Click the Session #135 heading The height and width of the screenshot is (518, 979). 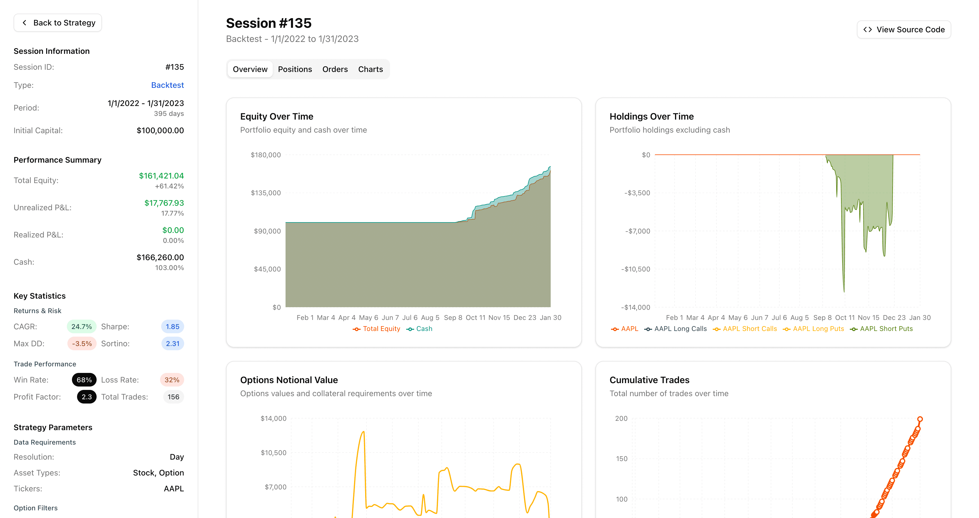269,23
